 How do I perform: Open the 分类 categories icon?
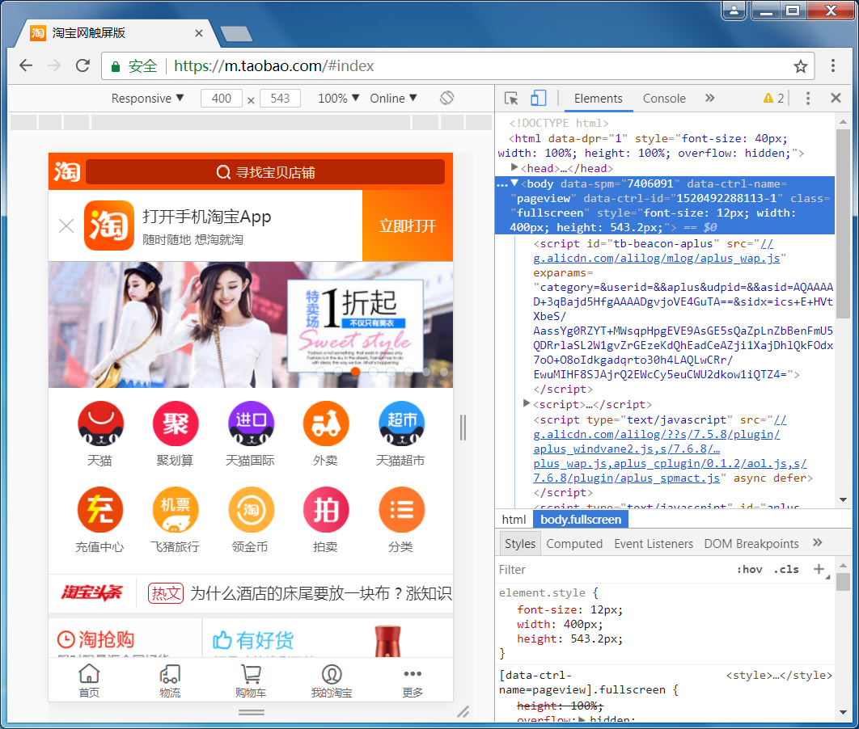coord(401,509)
